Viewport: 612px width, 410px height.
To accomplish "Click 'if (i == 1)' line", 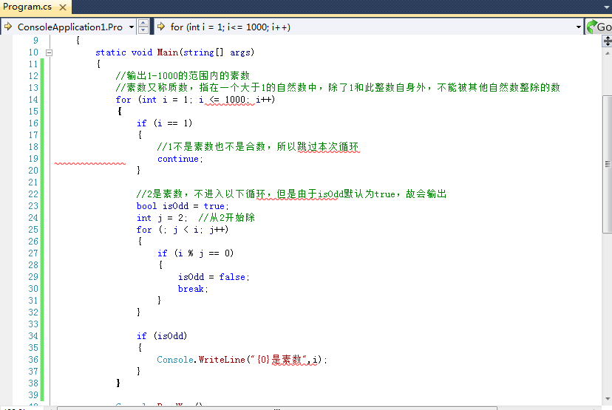I will [x=164, y=123].
